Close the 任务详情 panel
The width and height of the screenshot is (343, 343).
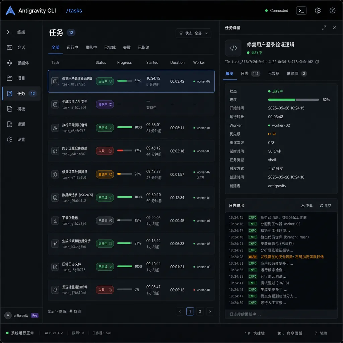coord(334,27)
